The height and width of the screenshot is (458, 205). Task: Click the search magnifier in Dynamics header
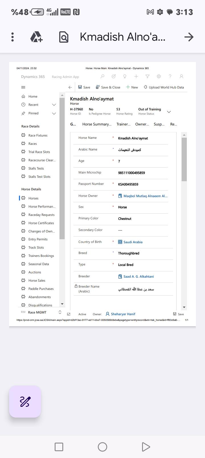(x=102, y=77)
